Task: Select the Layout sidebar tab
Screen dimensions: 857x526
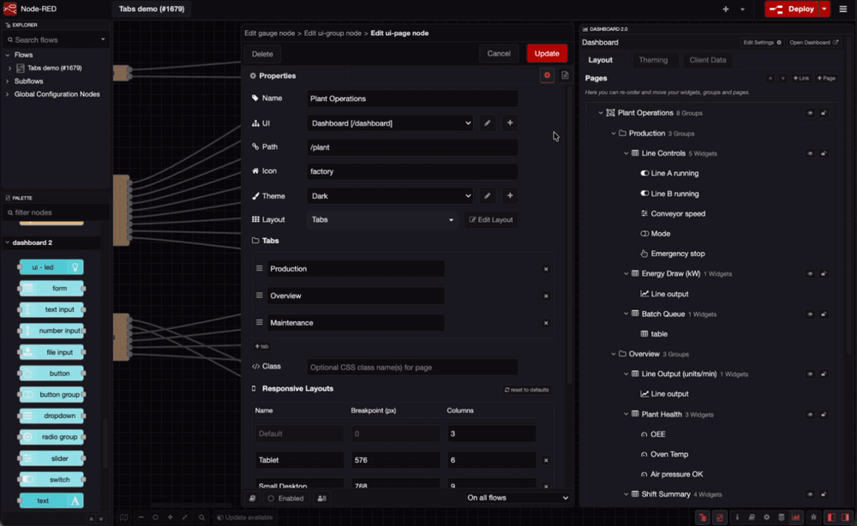Action: tap(600, 60)
